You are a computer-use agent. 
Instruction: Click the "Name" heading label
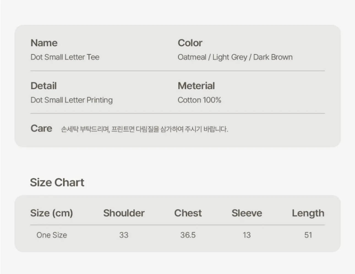[44, 43]
